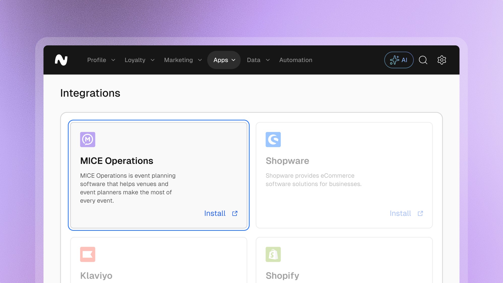Click the Shopify bag logo icon

(x=273, y=254)
